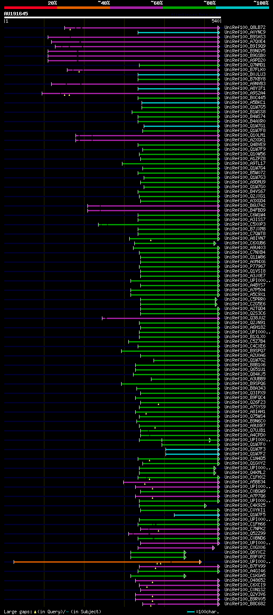Click the cyan ~100% identity legend segment
Screen dimensions: 273x615
pos(242,7)
